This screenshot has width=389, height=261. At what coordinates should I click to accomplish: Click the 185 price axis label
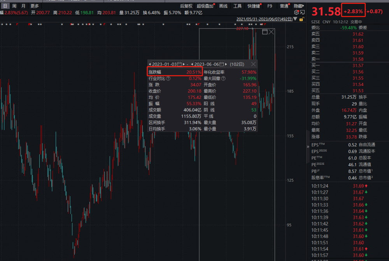pos(290,91)
